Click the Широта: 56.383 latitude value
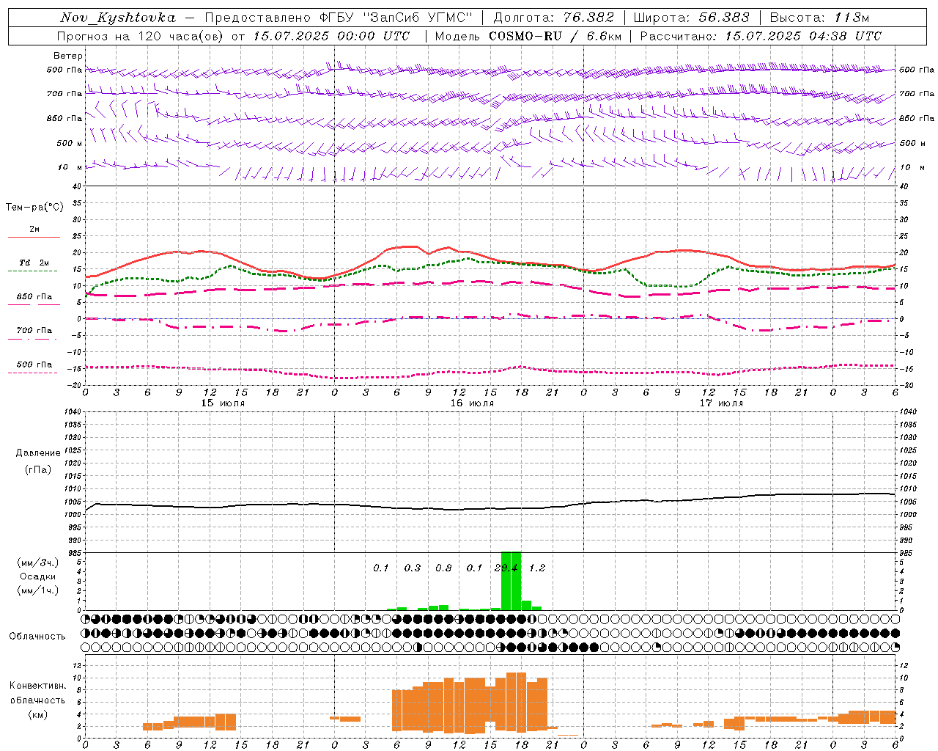Screen dimensions: 938x751 tap(691, 18)
